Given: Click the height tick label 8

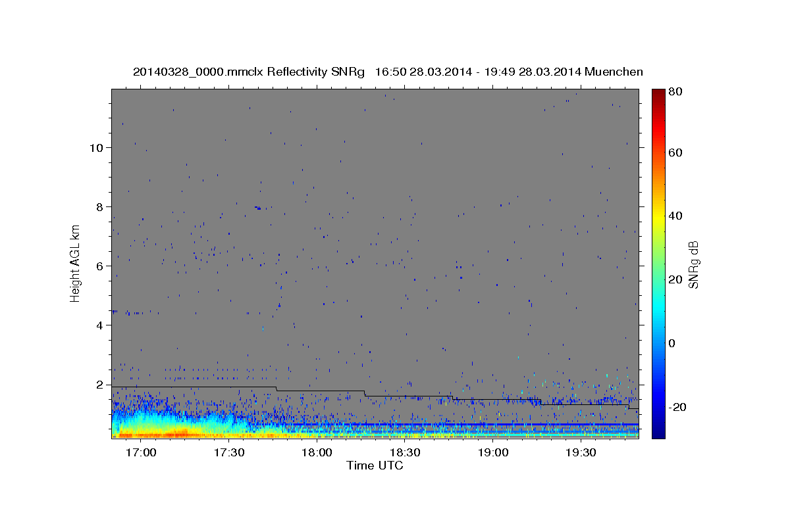Looking at the screenshot, I should 101,207.
